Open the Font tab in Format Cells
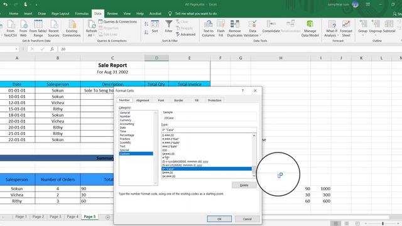Screen dimensions: 402x226 click(161, 100)
